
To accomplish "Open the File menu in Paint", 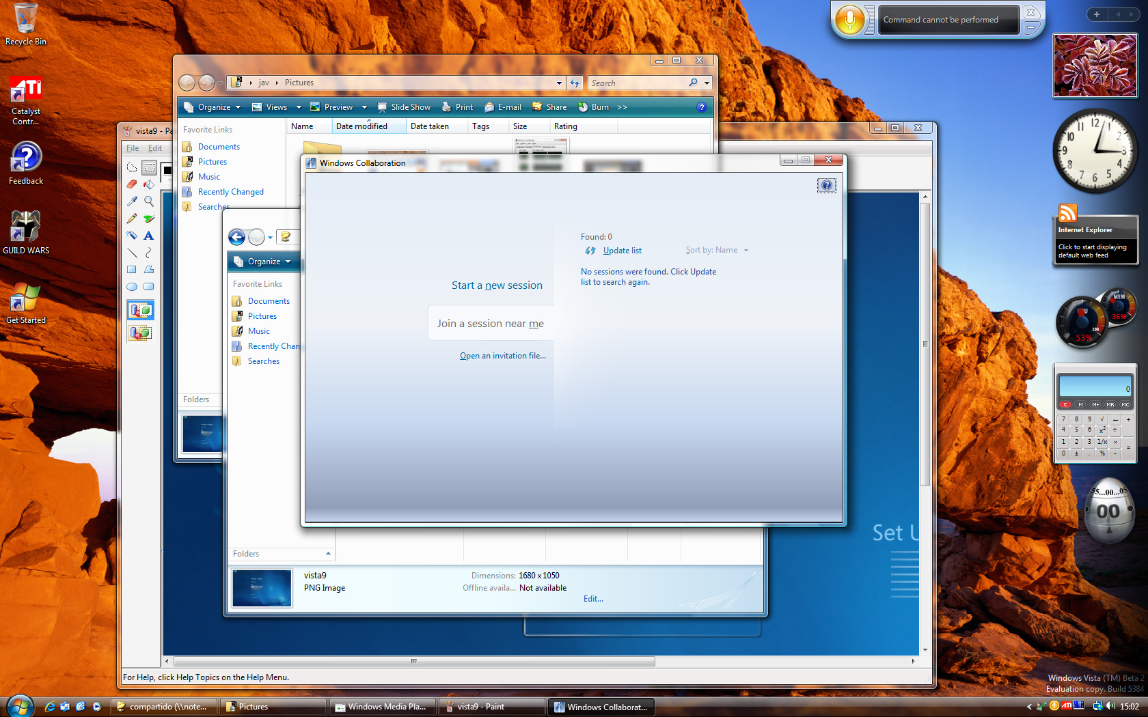I will point(133,148).
